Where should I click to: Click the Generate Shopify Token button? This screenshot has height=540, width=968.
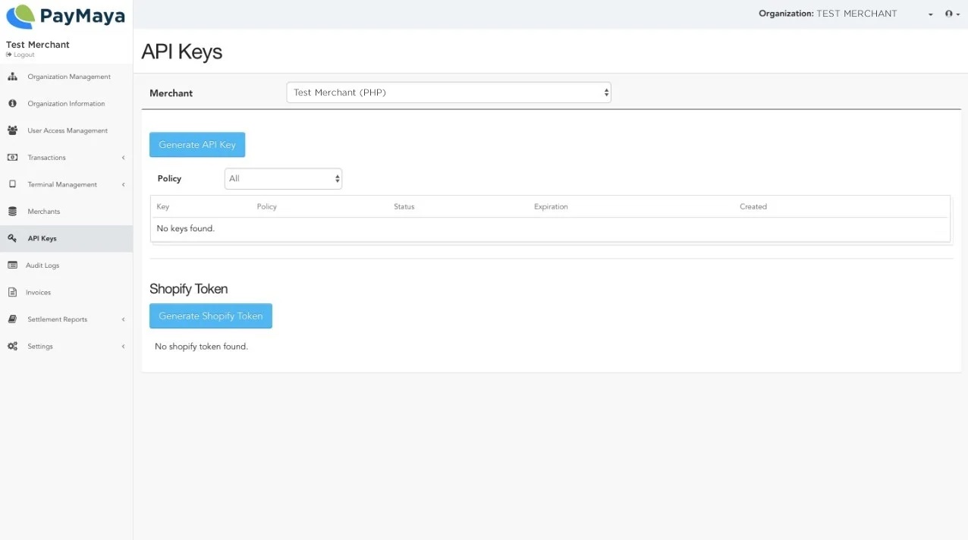(211, 316)
